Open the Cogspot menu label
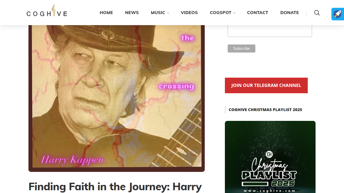The image size is (344, 193). 221,13
